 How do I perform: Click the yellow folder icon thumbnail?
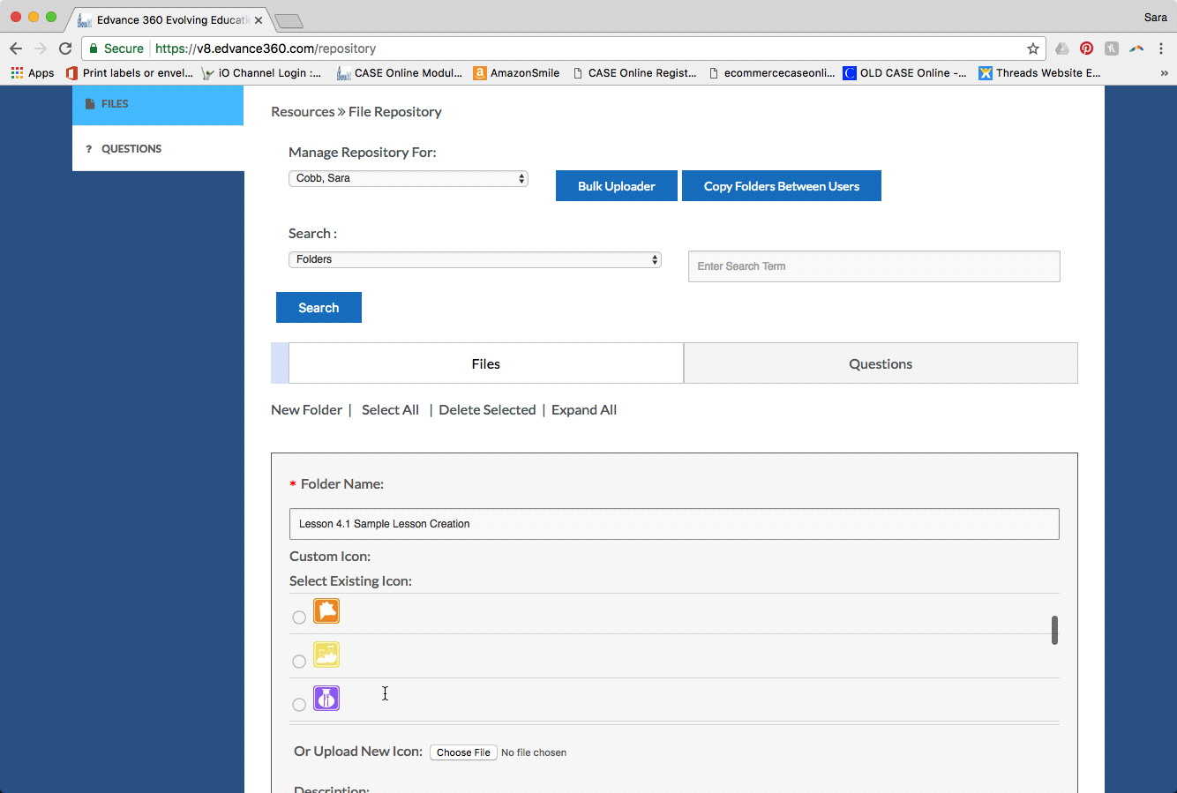click(x=326, y=655)
